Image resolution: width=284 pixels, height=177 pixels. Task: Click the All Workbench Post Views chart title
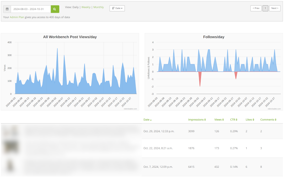(x=70, y=37)
